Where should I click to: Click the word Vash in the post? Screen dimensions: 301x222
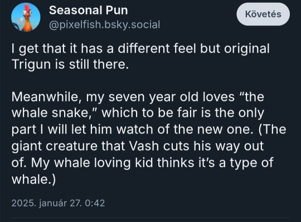[144, 146]
